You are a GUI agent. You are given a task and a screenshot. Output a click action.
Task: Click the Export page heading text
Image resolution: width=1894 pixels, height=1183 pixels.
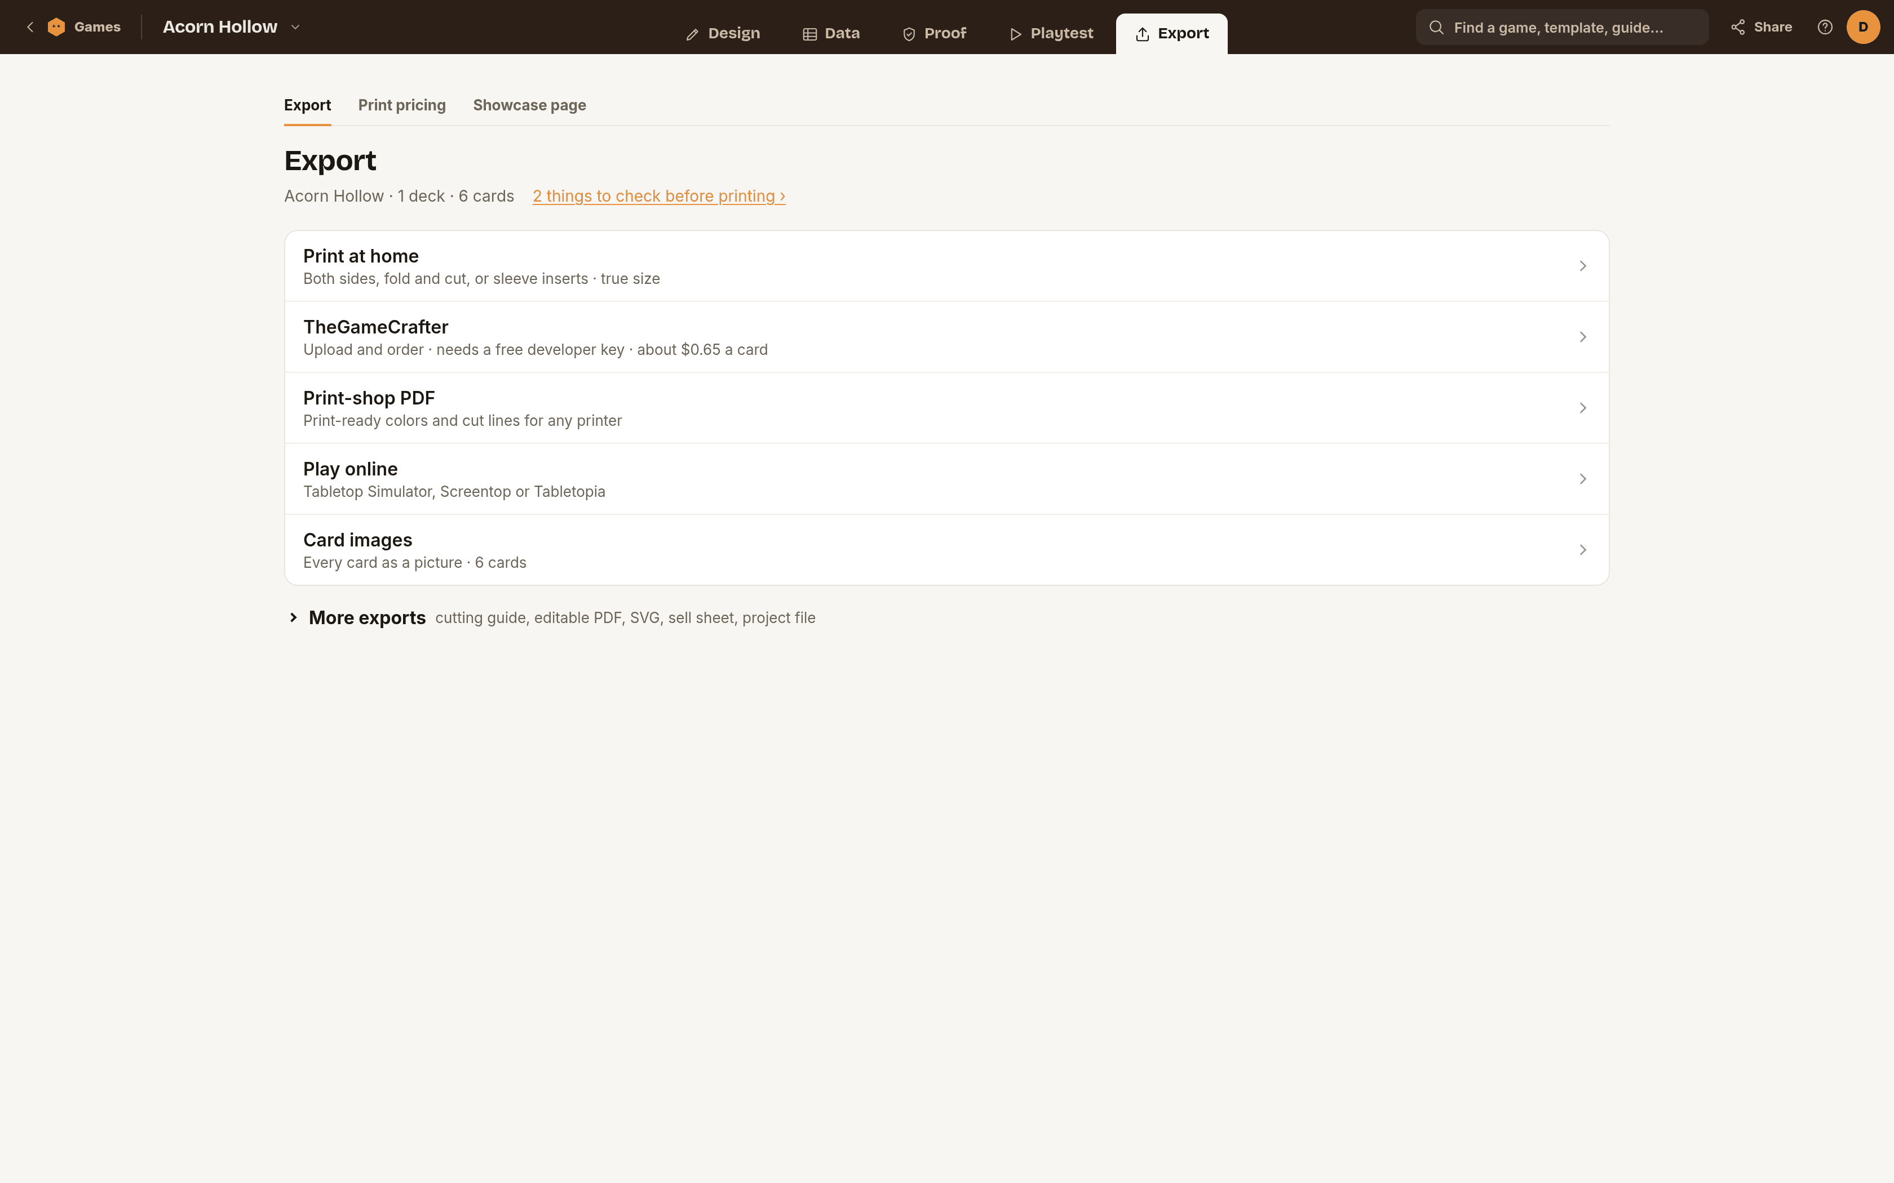tap(330, 161)
